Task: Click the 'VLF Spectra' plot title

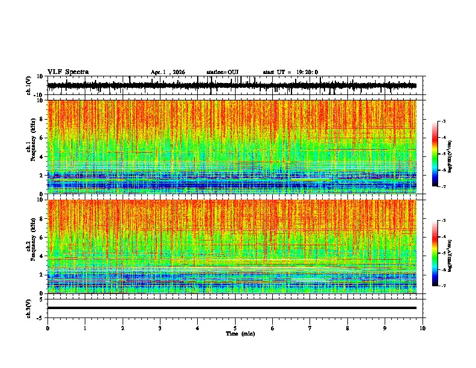Action: pos(68,72)
